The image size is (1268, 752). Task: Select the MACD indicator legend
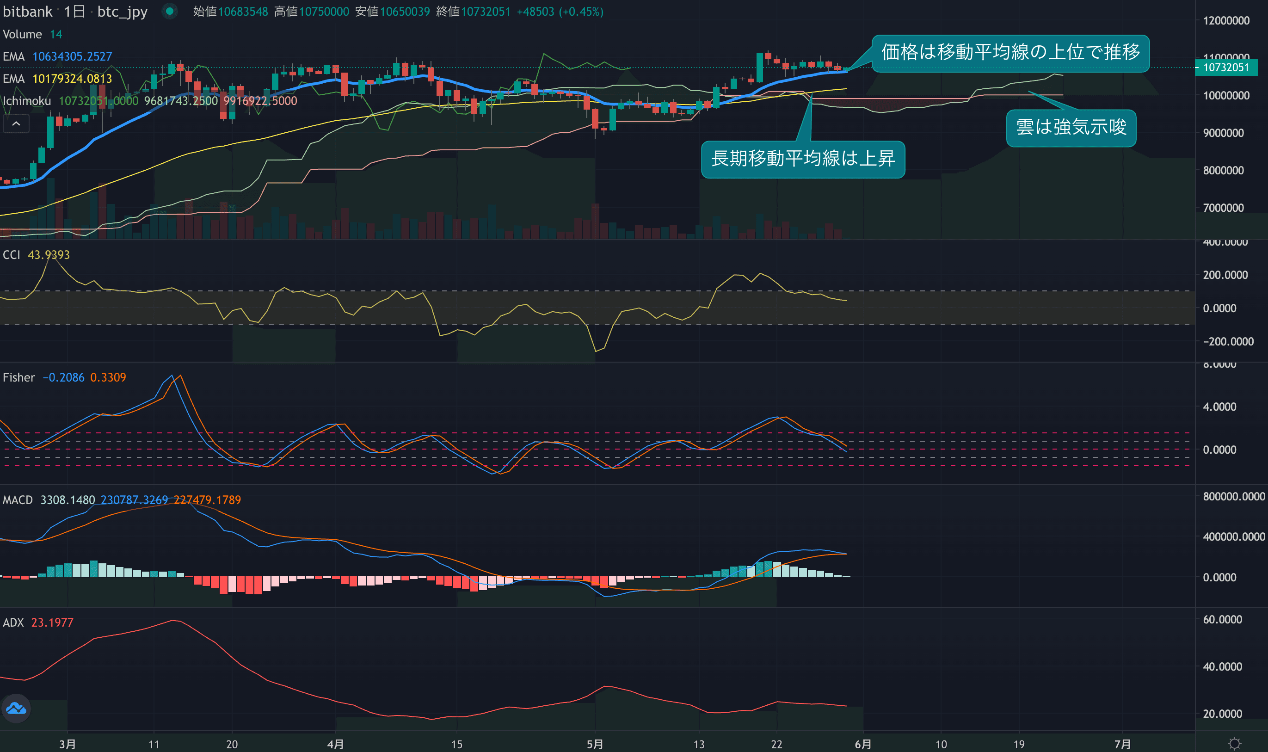[x=18, y=500]
